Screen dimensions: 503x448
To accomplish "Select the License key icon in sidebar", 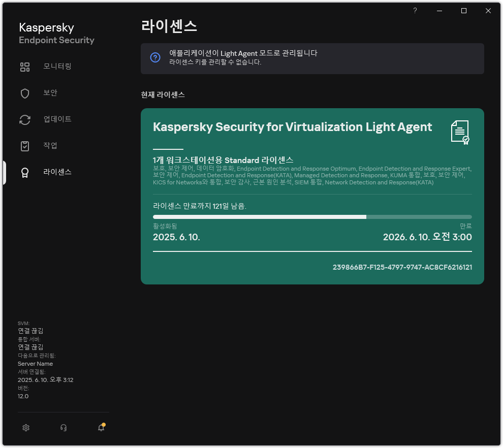I will 25,172.
